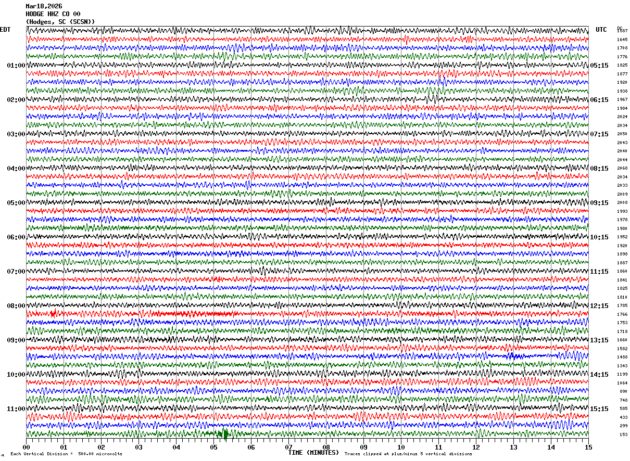The height and width of the screenshot is (461, 630).
Task: Select the 02:00 EDT time label
Action: [16, 100]
